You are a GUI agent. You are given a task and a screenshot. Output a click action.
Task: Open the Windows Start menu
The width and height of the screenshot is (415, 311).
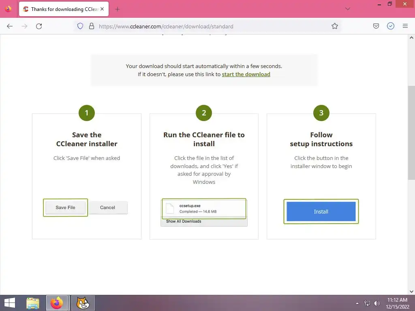pyautogui.click(x=10, y=303)
